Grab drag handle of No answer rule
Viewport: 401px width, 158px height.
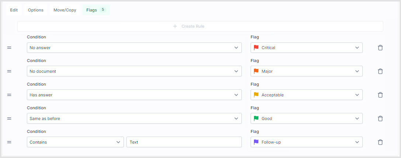pyautogui.click(x=9, y=48)
